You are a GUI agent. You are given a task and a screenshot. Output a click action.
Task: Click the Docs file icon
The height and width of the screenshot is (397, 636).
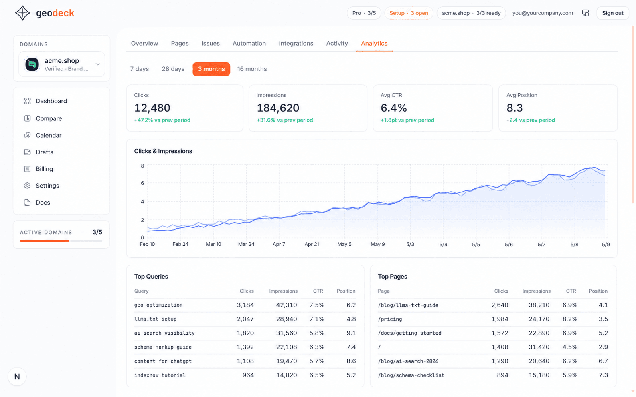(x=27, y=203)
